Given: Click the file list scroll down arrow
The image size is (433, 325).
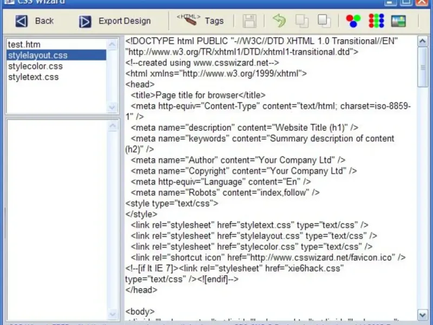Looking at the screenshot, I should click(112, 107).
